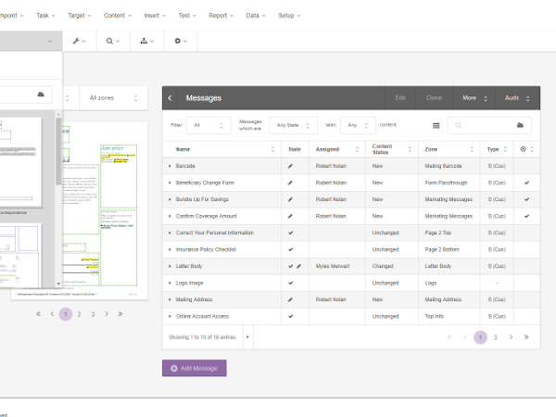Go to last page of messages table
This screenshot has width=556, height=417.
526,337
